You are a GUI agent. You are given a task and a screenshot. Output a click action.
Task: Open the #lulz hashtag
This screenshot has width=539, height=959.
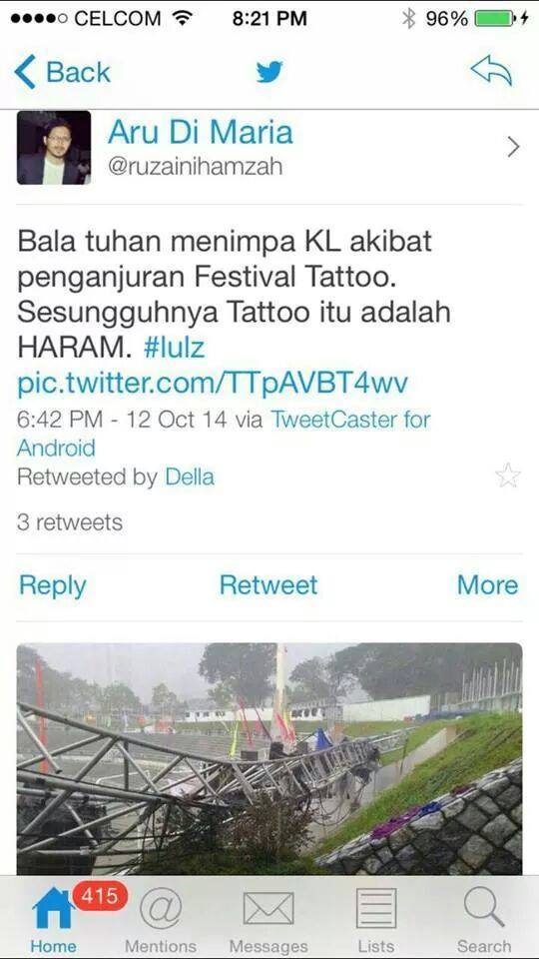click(x=174, y=348)
